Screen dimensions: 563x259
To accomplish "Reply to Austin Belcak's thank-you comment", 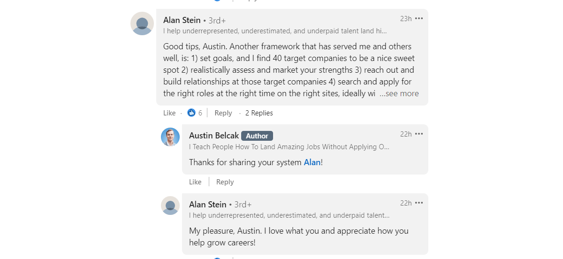I will [x=225, y=182].
